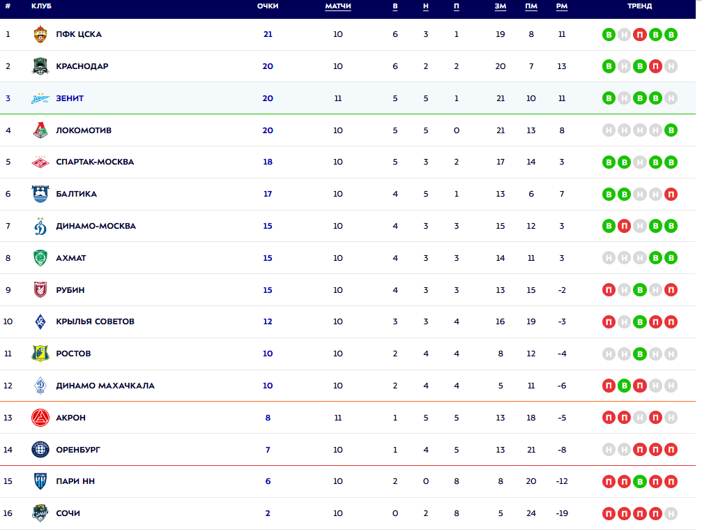Click the Lokomotiv club emblem
Screen dimensions: 702x530
40,130
